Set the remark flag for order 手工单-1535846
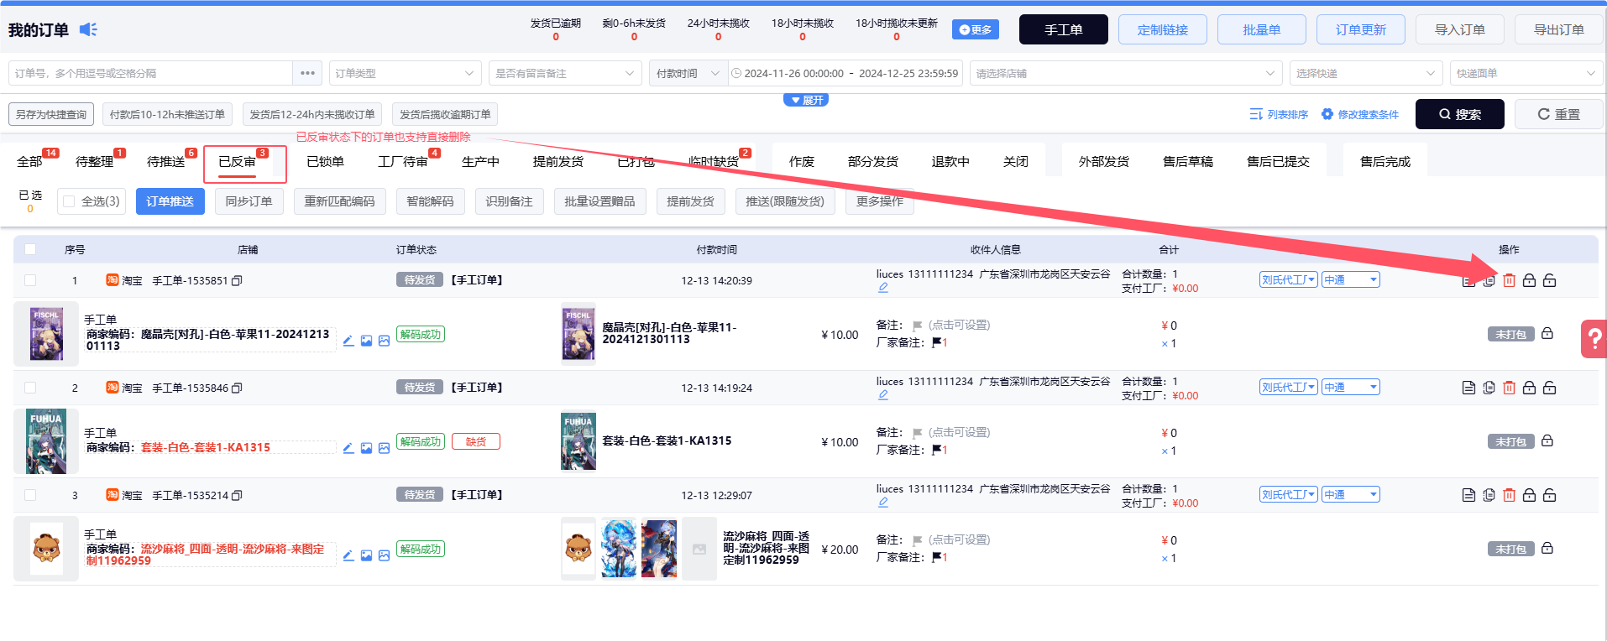1607x641 pixels. 917,433
